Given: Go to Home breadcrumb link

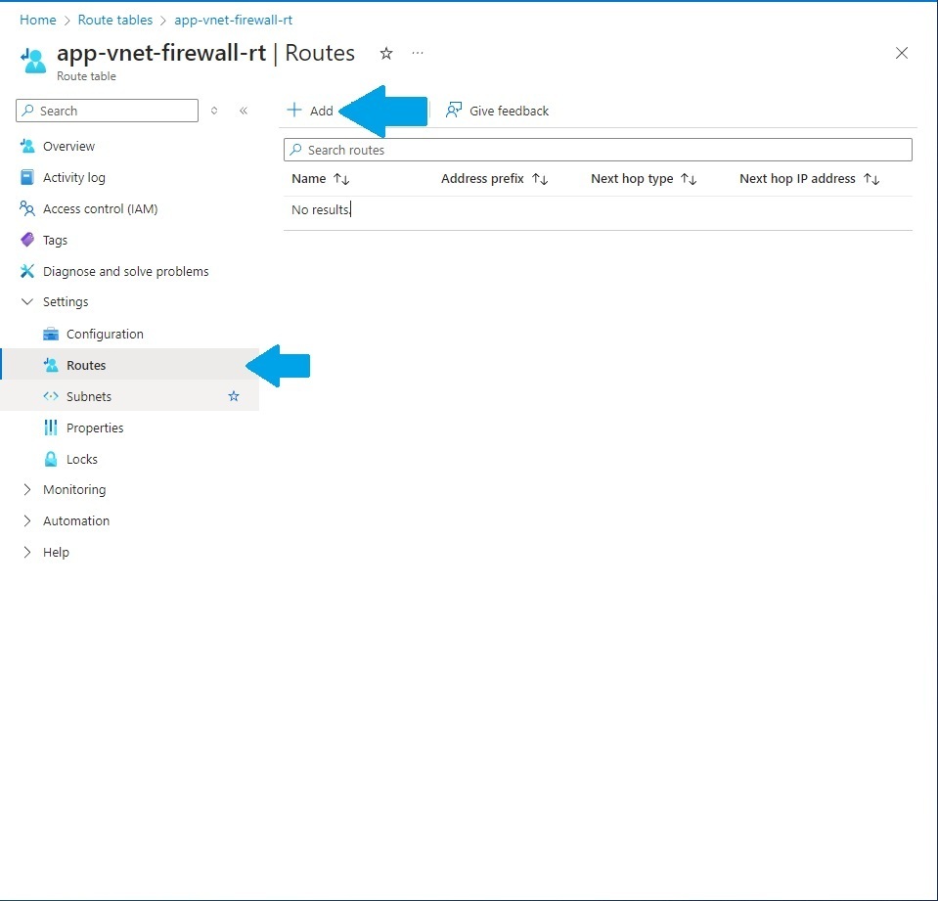Looking at the screenshot, I should [38, 20].
